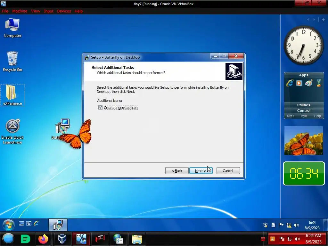328x246 pixels.
Task: Click the Setup title bar installer icon
Action: coord(87,57)
